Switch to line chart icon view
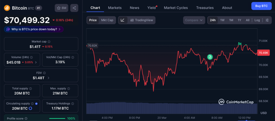275x121 pixels. (x=122, y=20)
